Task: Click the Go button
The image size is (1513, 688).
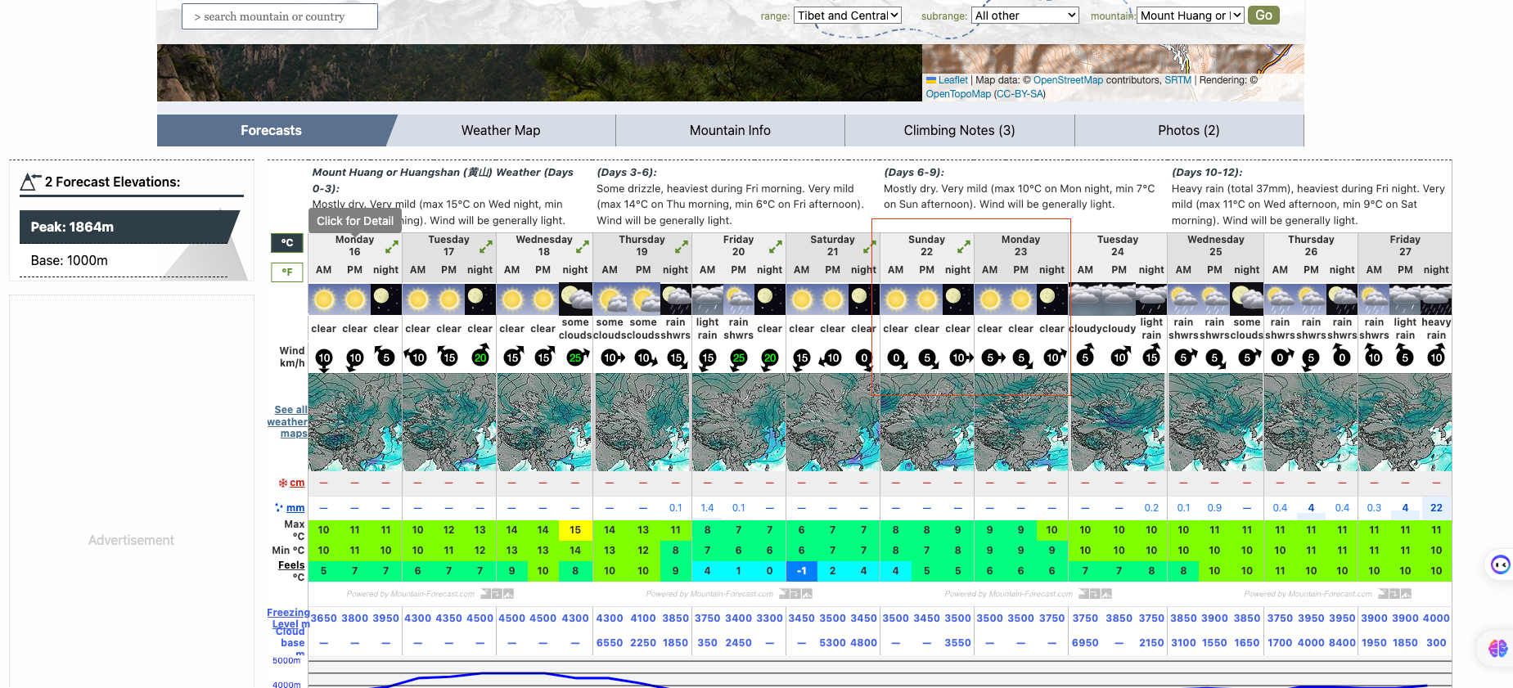Action: coord(1263,15)
